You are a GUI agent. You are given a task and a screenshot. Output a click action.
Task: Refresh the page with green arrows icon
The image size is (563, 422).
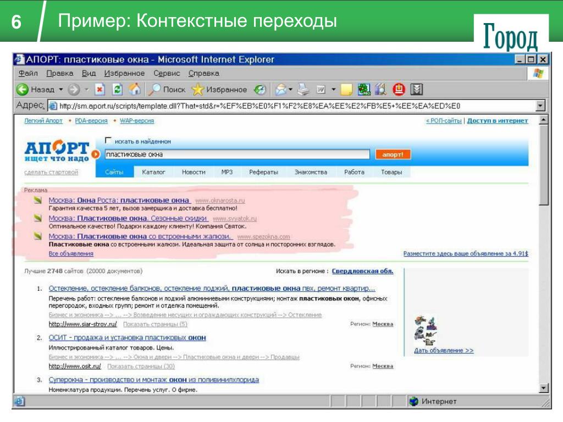click(x=118, y=90)
